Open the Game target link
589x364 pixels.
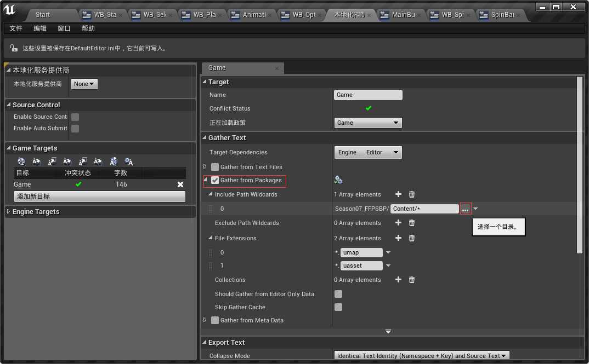coord(22,184)
